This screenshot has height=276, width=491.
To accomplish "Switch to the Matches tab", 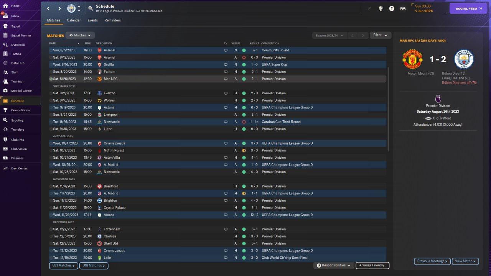I will (54, 20).
